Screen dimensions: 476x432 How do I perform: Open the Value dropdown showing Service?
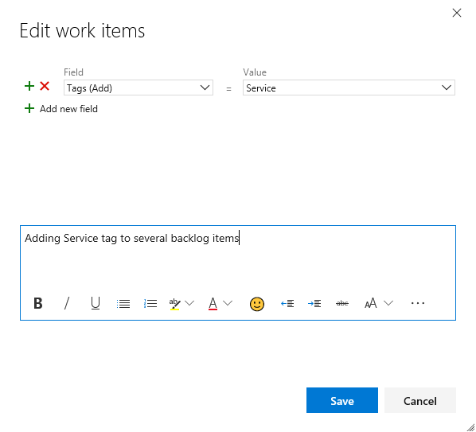(x=349, y=88)
